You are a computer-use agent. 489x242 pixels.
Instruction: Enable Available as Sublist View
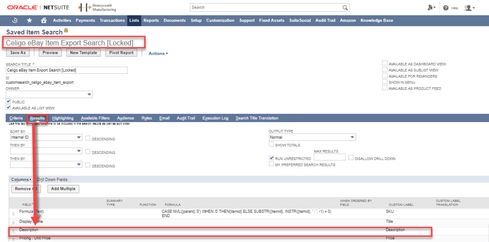385,69
